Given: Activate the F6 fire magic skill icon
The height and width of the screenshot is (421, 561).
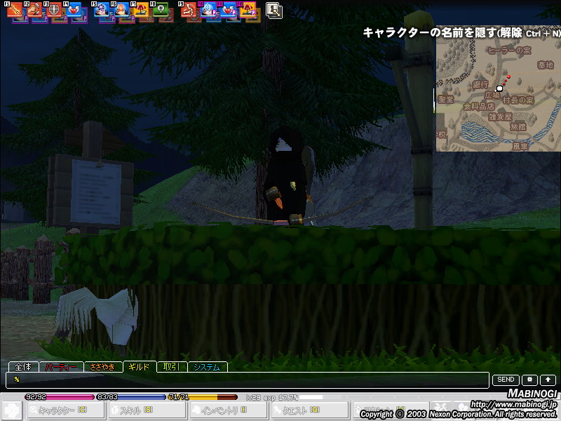Looking at the screenshot, I should click(121, 10).
